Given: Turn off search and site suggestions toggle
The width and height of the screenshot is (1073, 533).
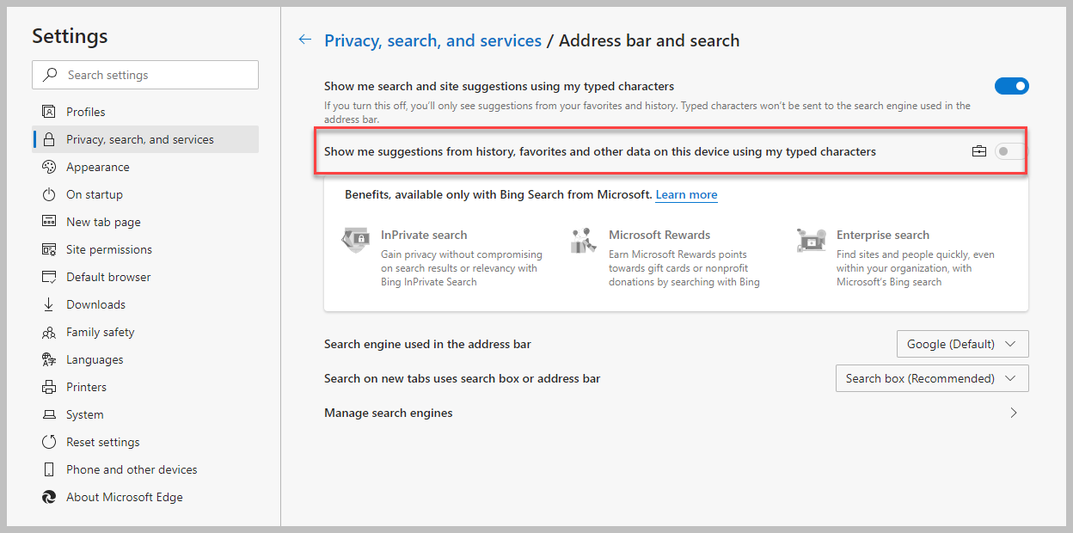Looking at the screenshot, I should click(x=1011, y=86).
